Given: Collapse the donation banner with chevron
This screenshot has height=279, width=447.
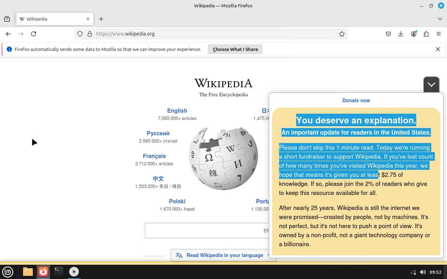Looking at the screenshot, I should pyautogui.click(x=431, y=84).
